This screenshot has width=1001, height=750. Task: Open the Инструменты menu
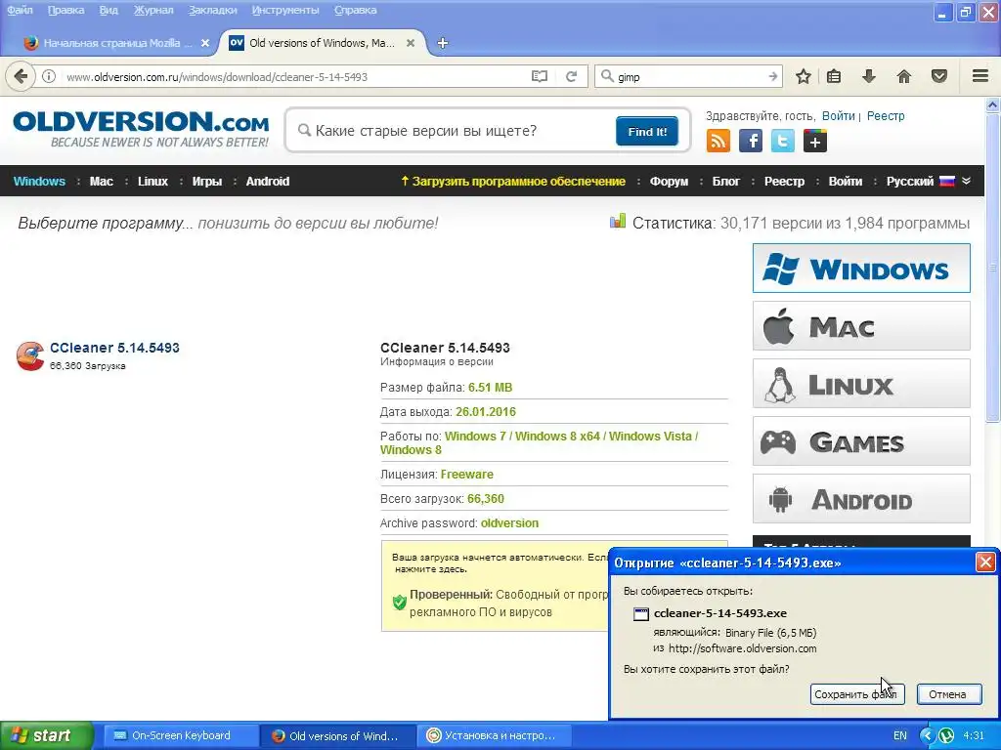(x=285, y=10)
